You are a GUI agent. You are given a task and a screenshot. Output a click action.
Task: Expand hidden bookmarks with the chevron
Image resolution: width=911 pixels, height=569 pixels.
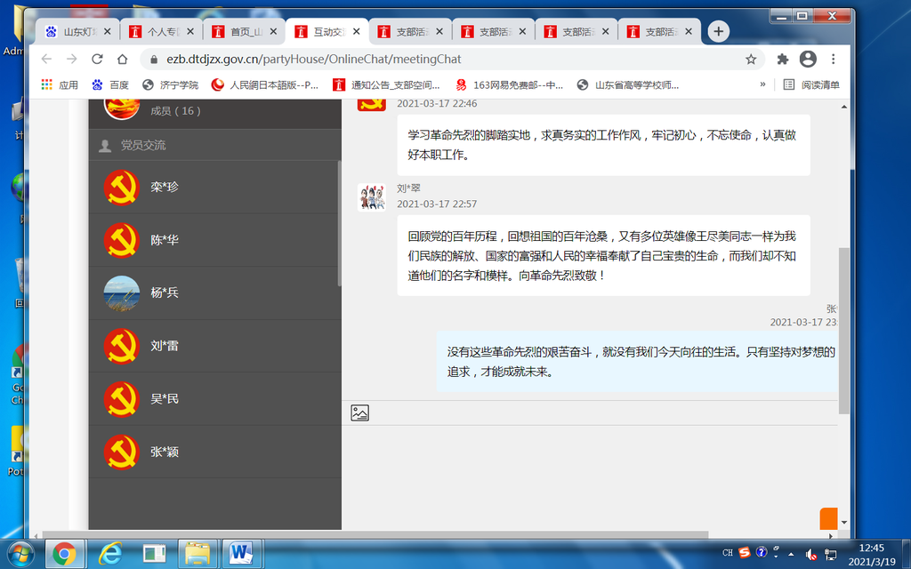[x=762, y=85]
